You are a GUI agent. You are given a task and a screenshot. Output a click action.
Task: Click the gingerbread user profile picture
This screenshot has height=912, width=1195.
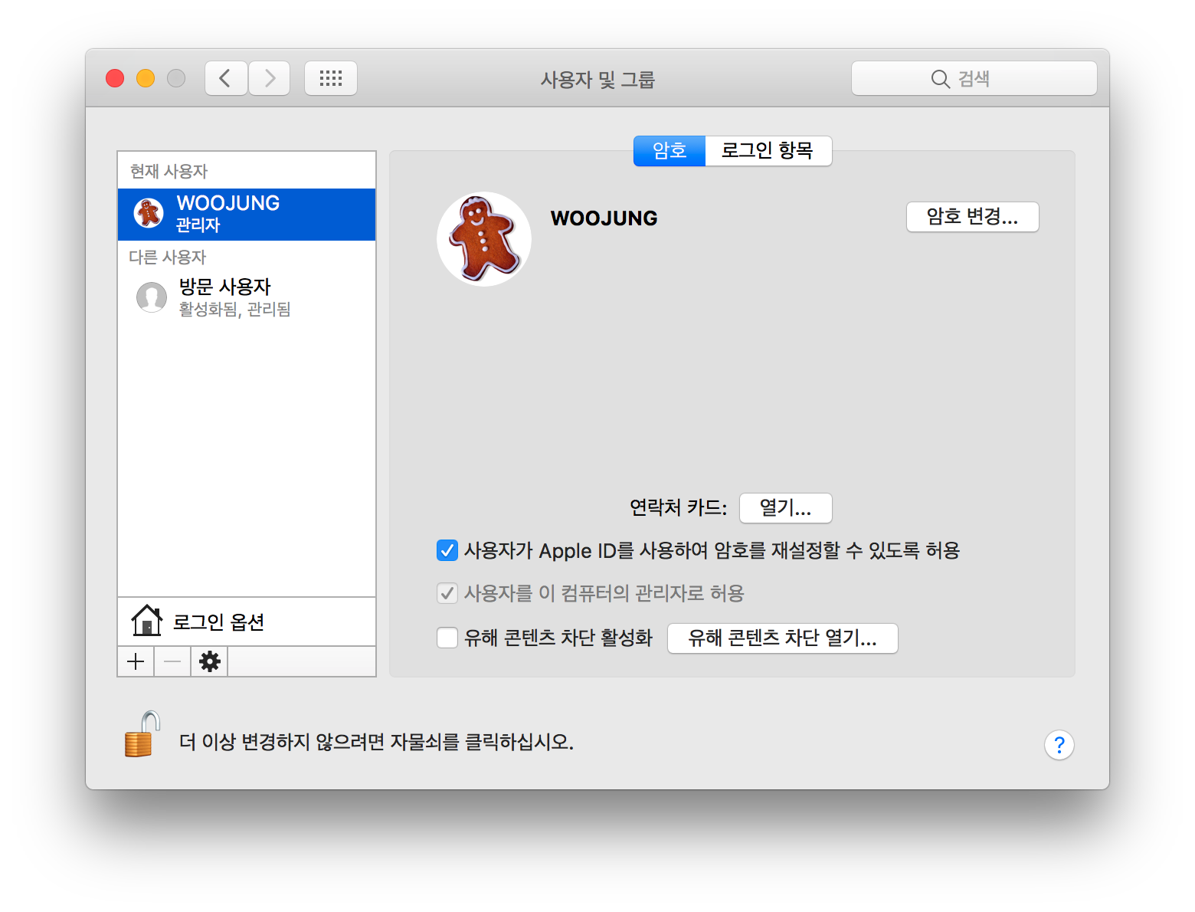(x=483, y=238)
